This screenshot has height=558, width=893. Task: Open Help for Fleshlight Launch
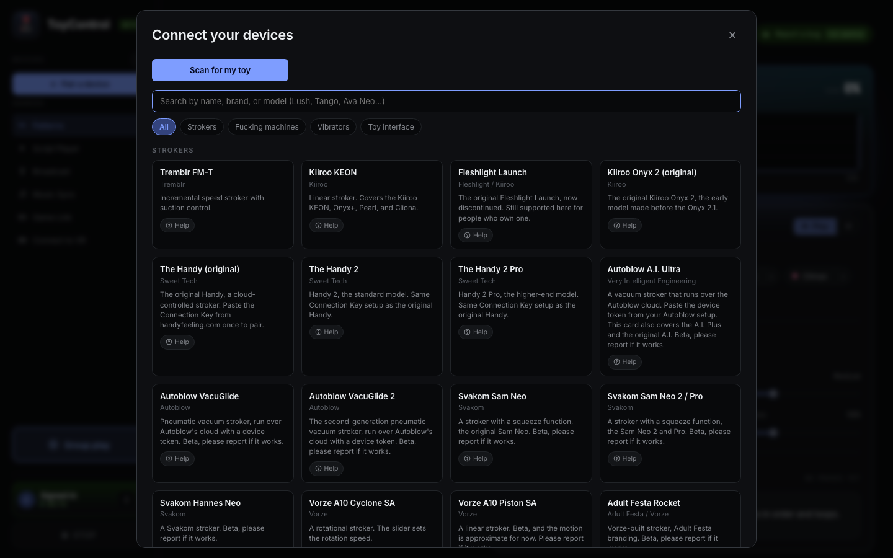[476, 236]
